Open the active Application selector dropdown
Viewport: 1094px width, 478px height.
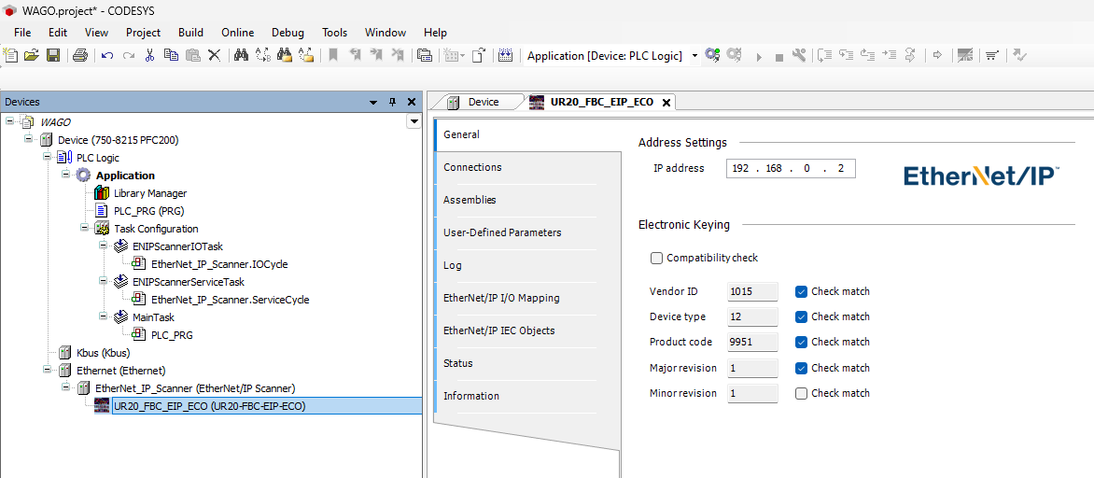coord(694,56)
